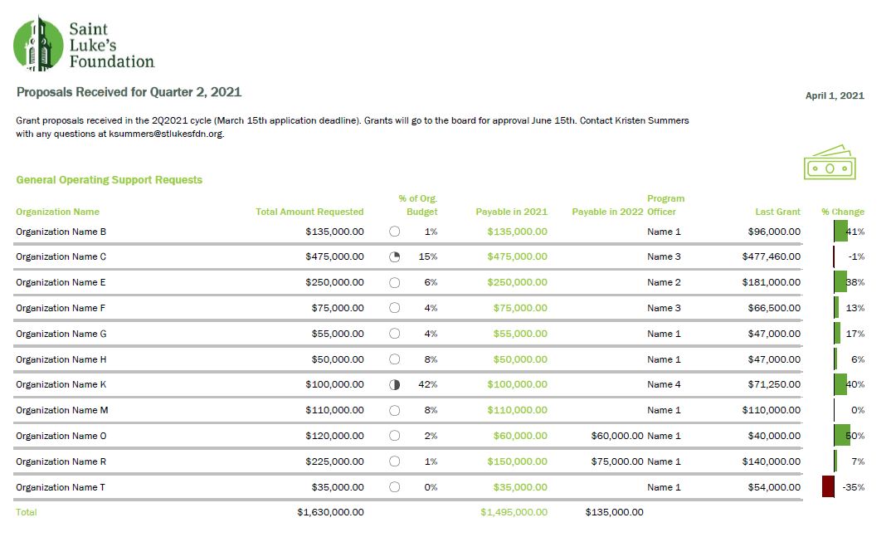Click the 17% change value
891x537 pixels.
(x=855, y=334)
